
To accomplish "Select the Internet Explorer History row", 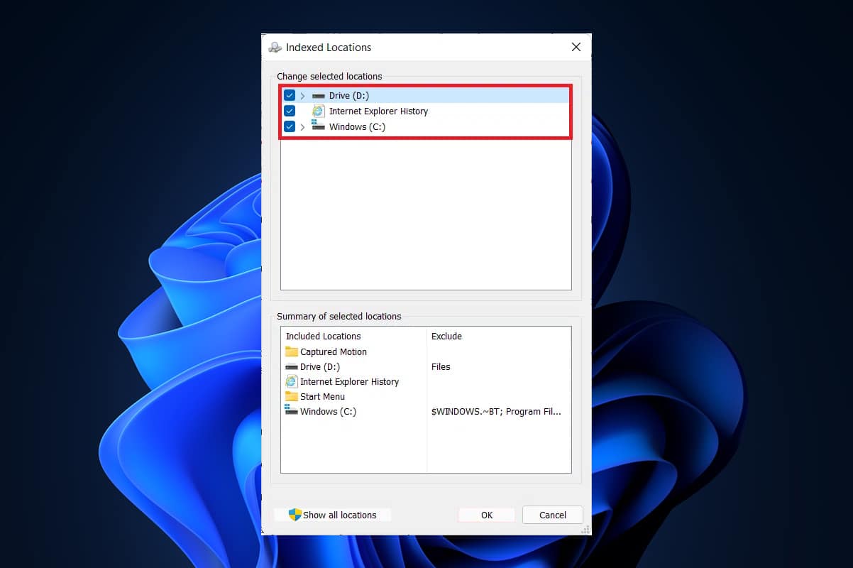I will coord(378,111).
